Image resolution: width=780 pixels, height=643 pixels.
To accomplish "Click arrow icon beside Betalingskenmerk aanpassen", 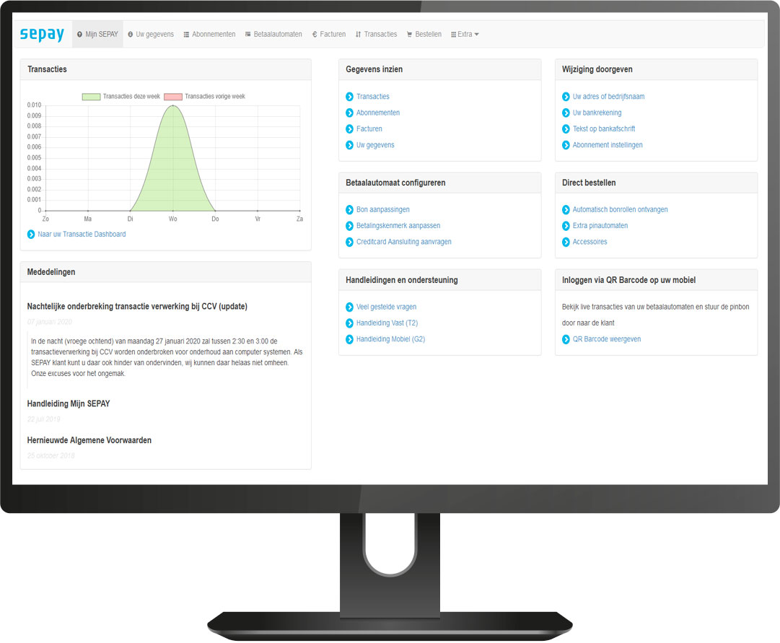I will (350, 226).
